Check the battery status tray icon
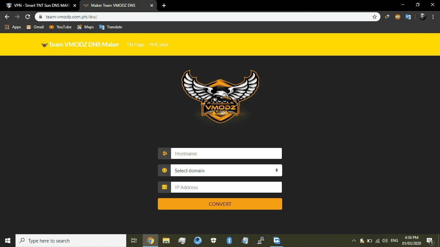This screenshot has width=440, height=247. click(x=369, y=241)
